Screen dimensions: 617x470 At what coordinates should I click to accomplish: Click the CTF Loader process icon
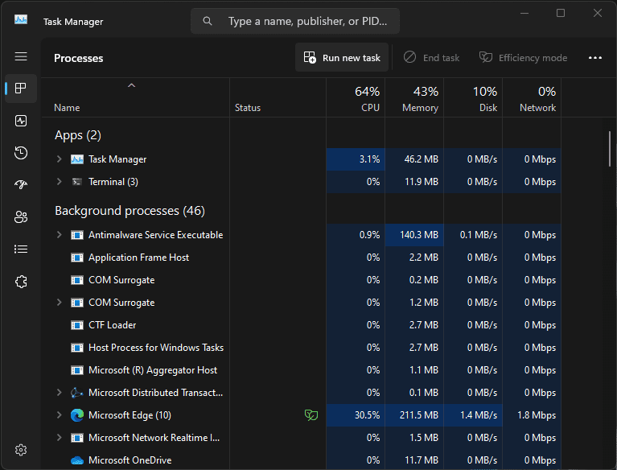pos(76,325)
